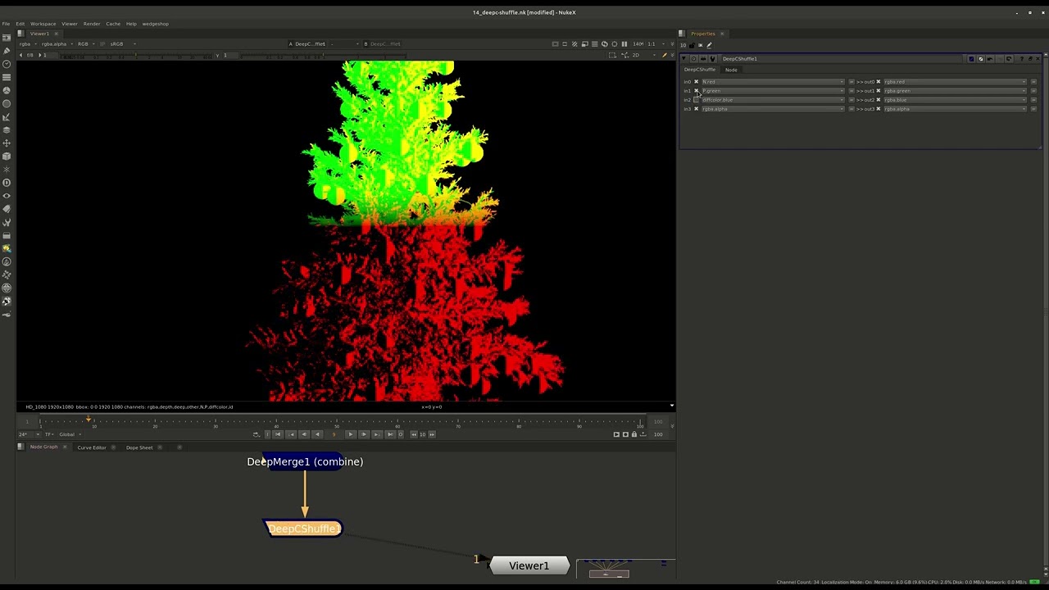The height and width of the screenshot is (590, 1049).
Task: Switch to the Node tab in properties
Action: click(731, 70)
